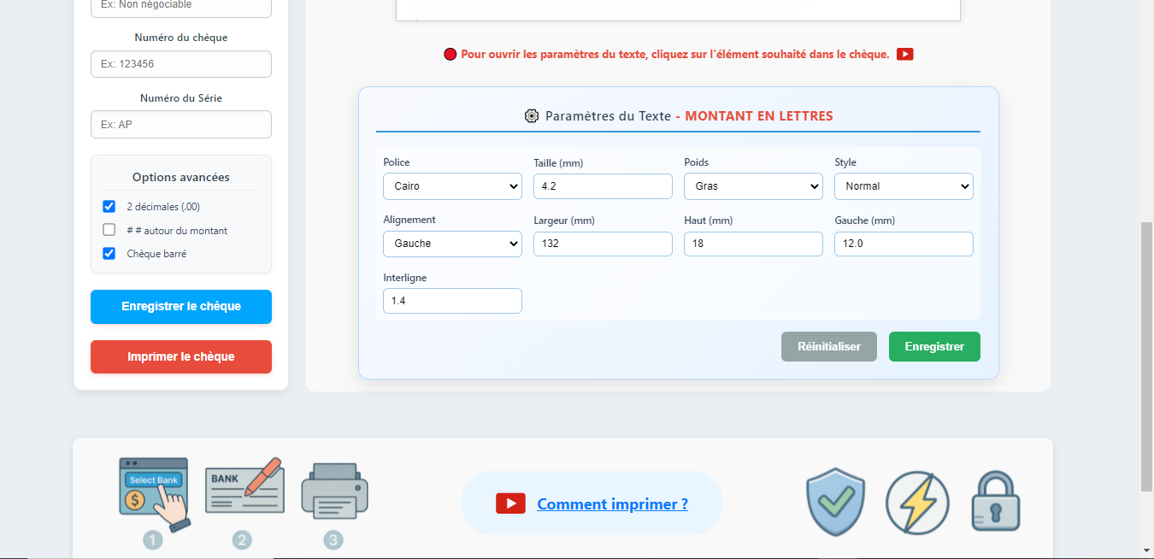Click the Réinitialiser button

(828, 346)
